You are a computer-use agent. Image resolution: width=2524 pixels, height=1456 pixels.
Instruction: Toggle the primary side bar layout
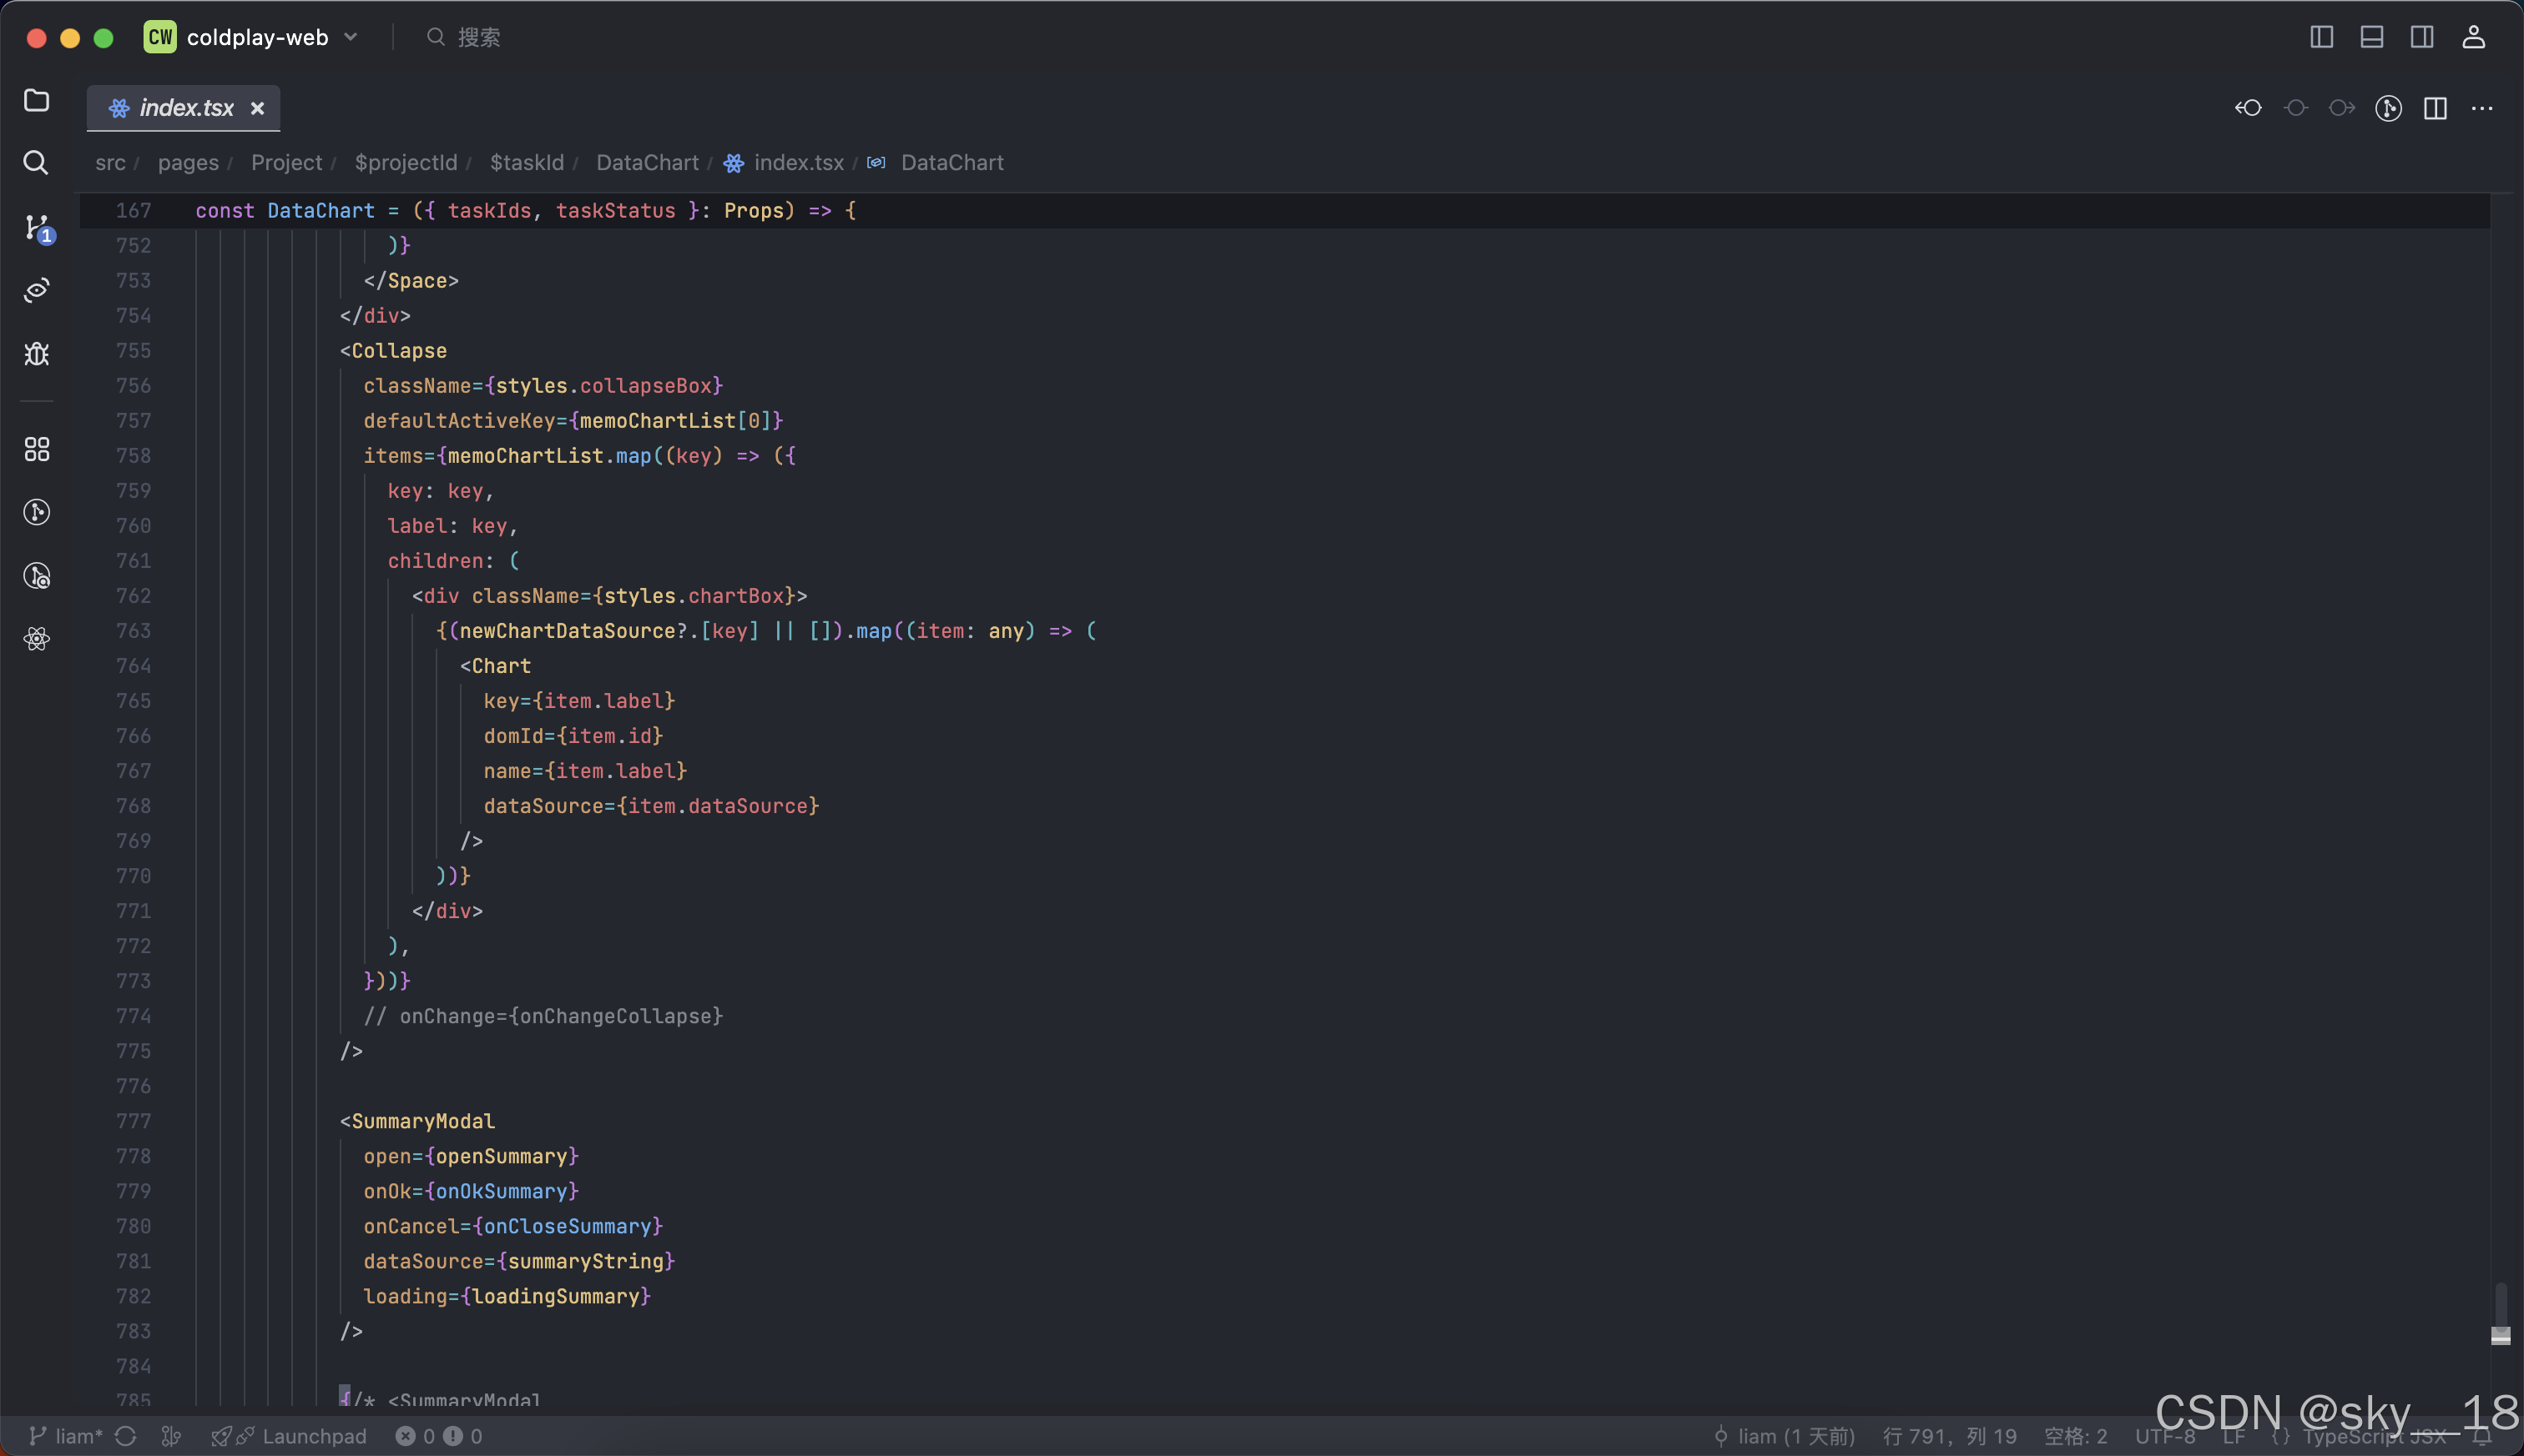(2321, 37)
